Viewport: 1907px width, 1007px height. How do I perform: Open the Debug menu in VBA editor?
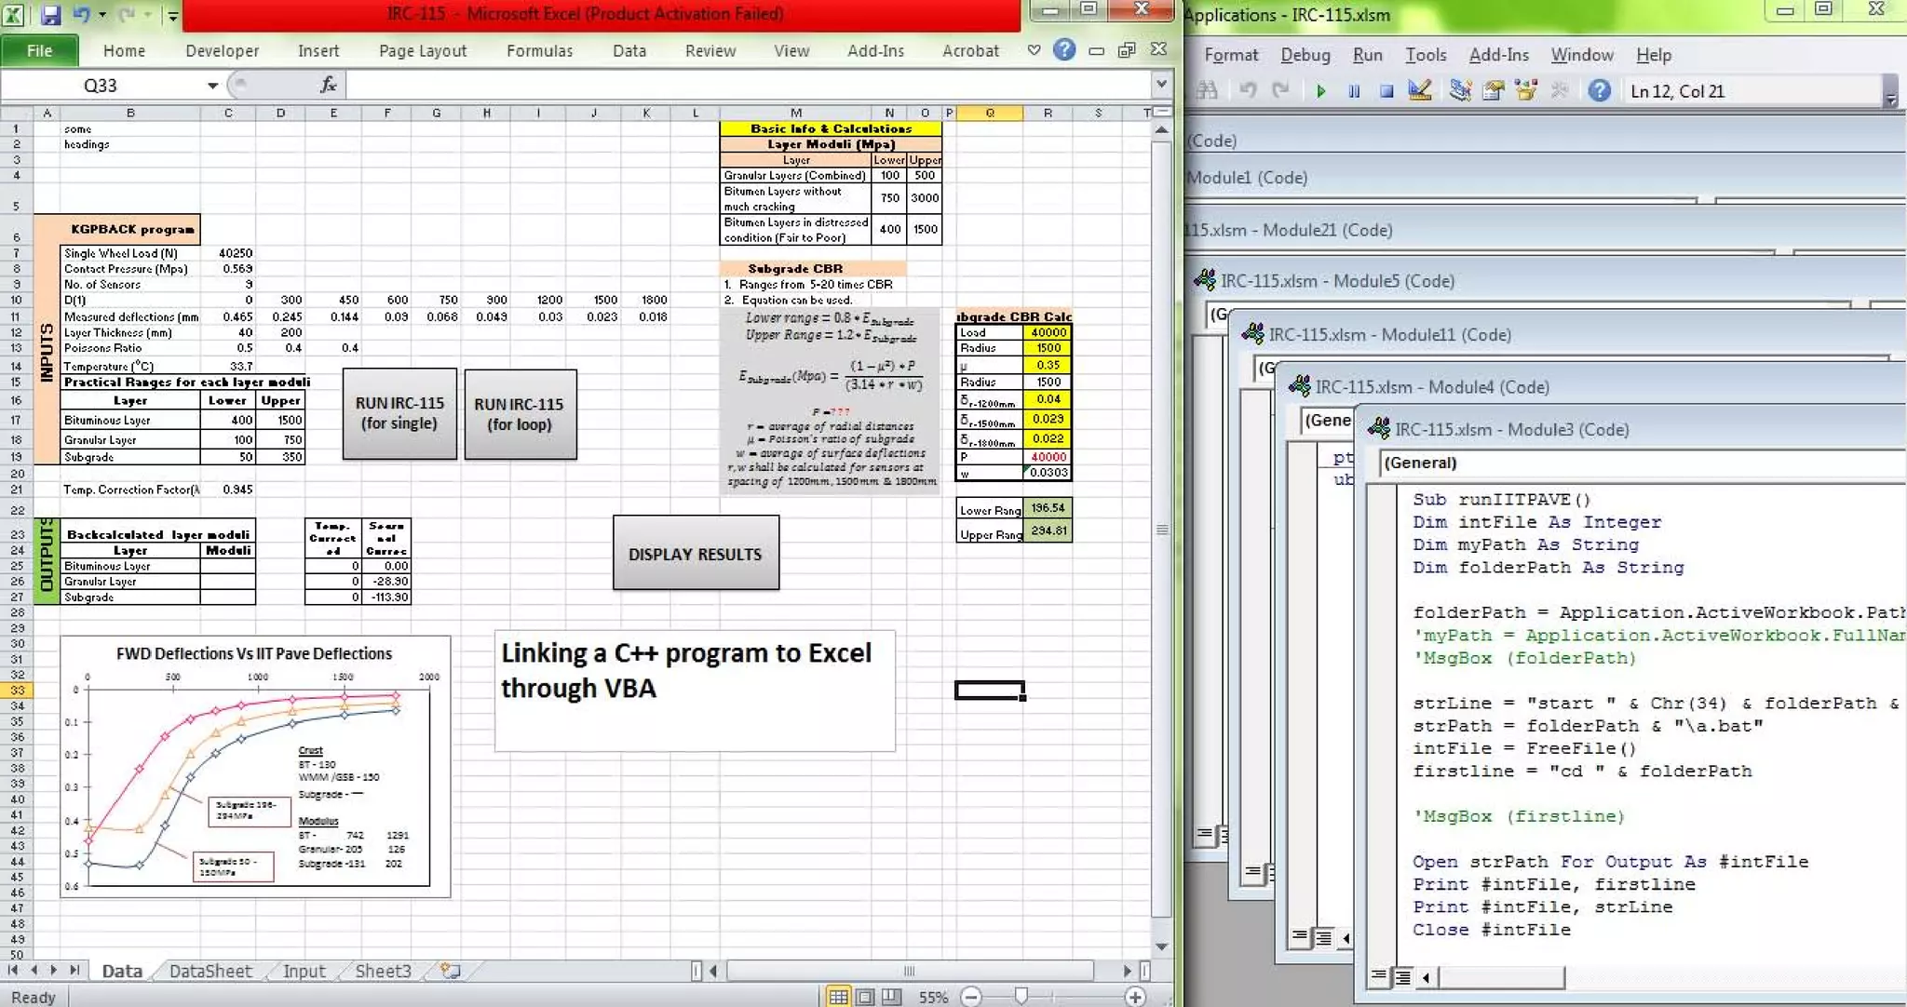click(1305, 55)
